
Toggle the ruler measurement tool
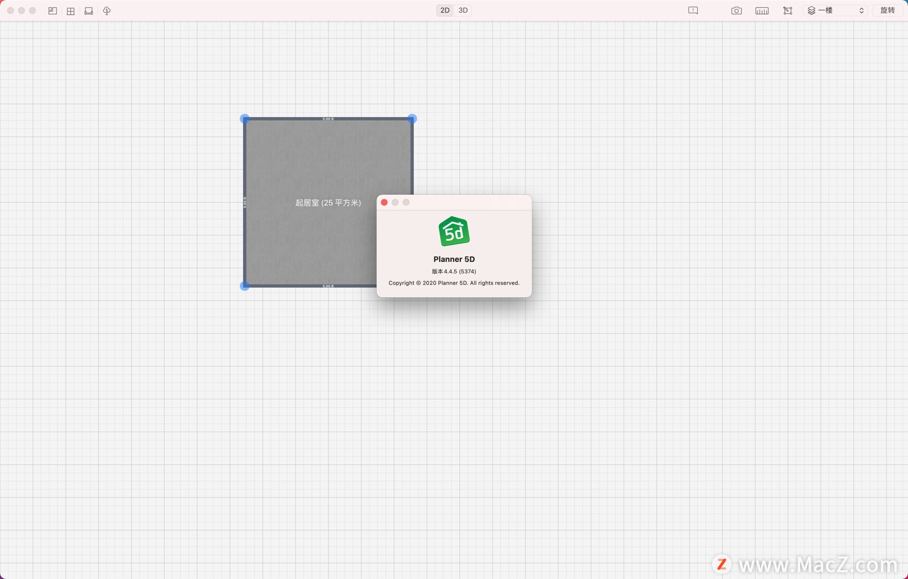(x=762, y=10)
